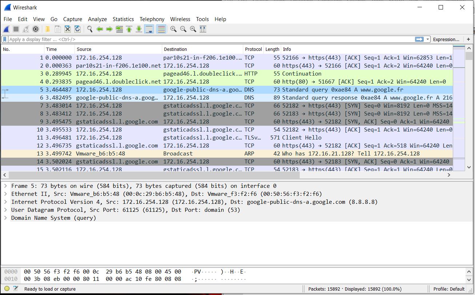Click the Zoom in magnifier icon

[173, 29]
